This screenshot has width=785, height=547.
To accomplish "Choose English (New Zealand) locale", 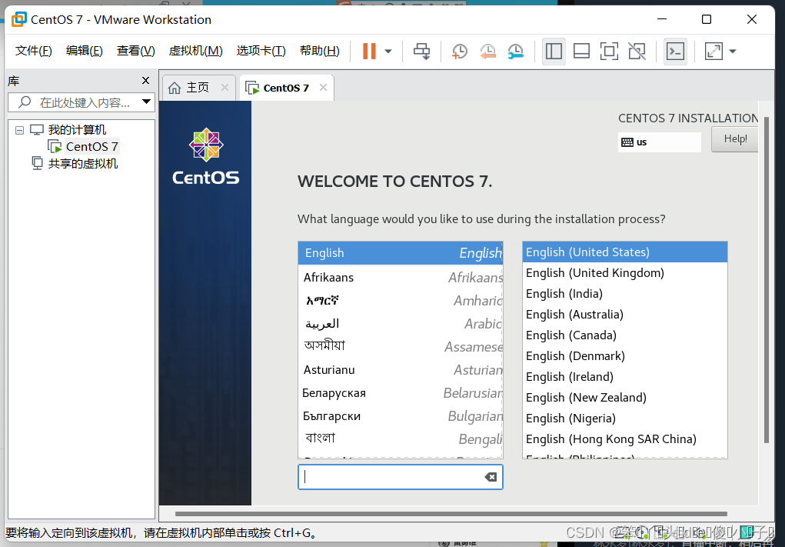I will click(x=625, y=398).
